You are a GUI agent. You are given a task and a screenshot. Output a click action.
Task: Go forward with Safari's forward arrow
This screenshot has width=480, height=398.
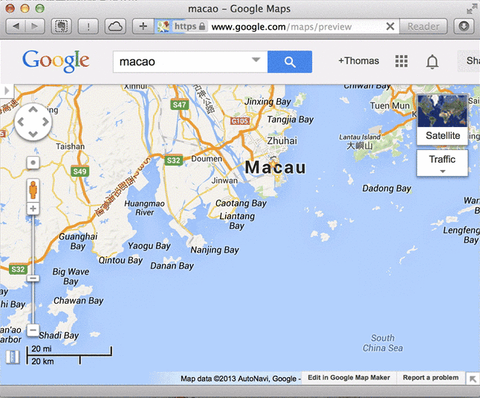(35, 27)
